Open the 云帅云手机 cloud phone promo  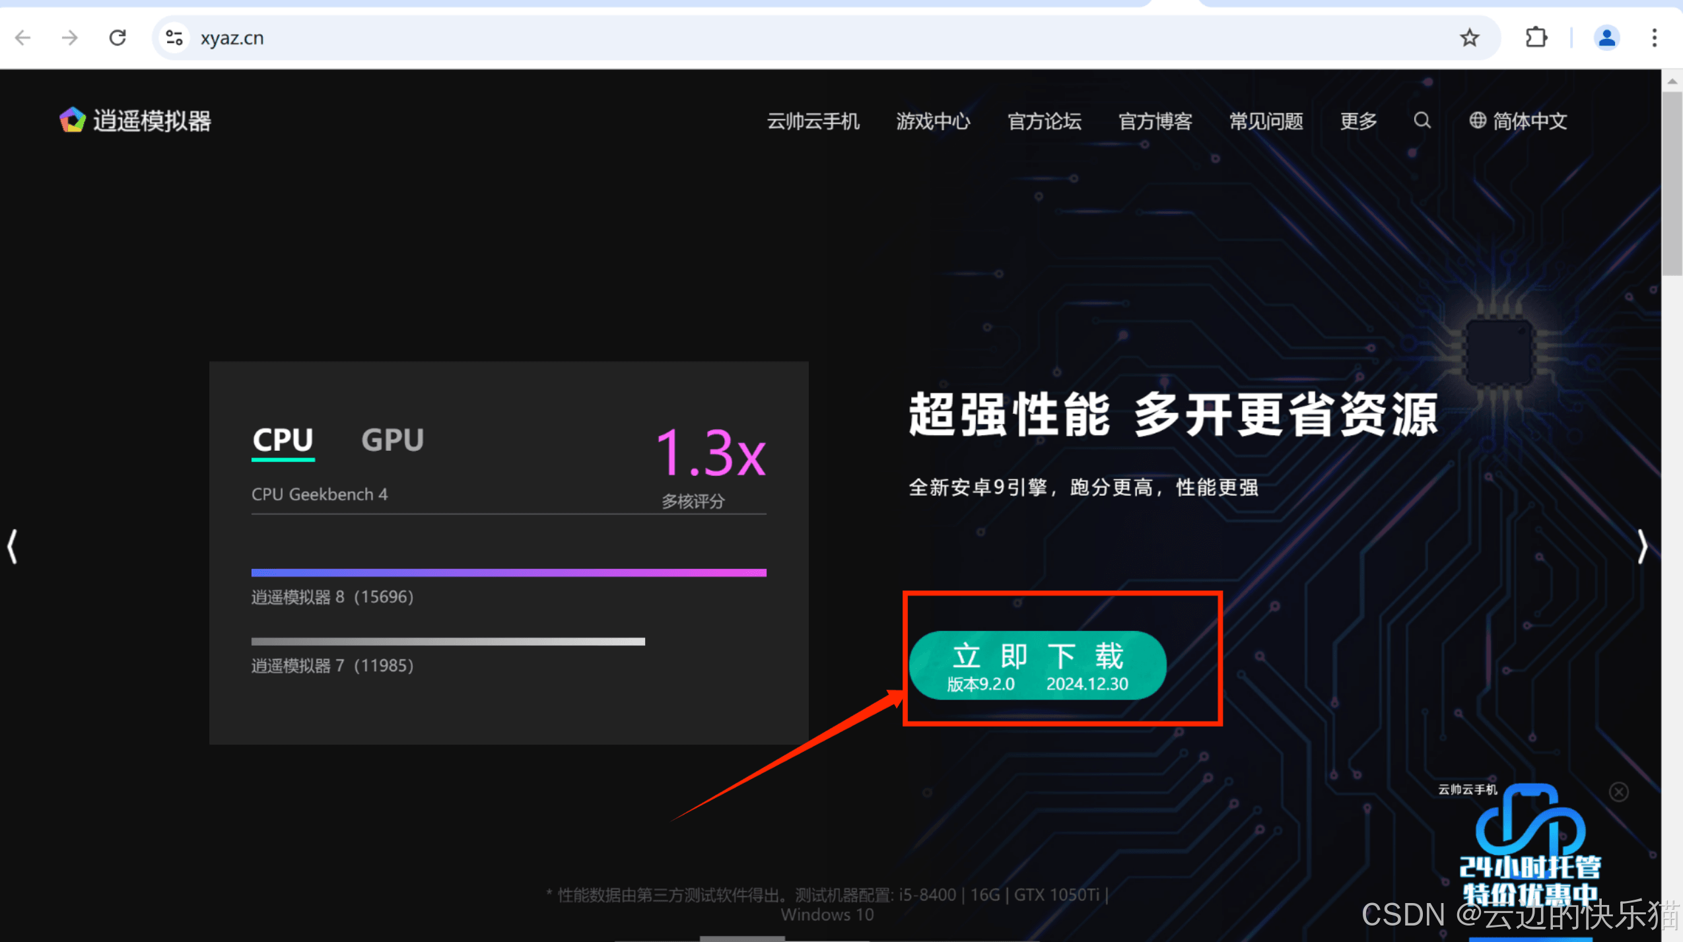coord(1529,846)
